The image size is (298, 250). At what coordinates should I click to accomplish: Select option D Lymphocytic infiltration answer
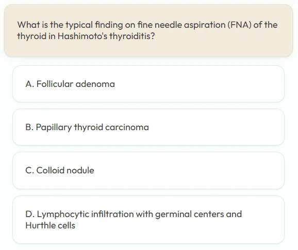click(x=148, y=220)
